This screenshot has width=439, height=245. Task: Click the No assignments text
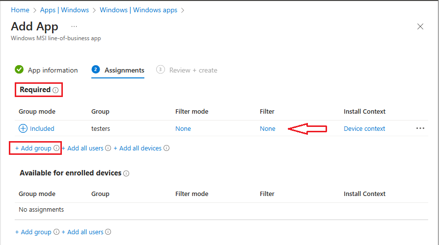tap(41, 210)
